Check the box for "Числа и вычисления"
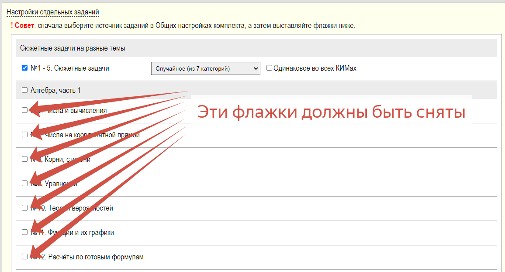Viewport: 505px width, 272px height. click(25, 110)
